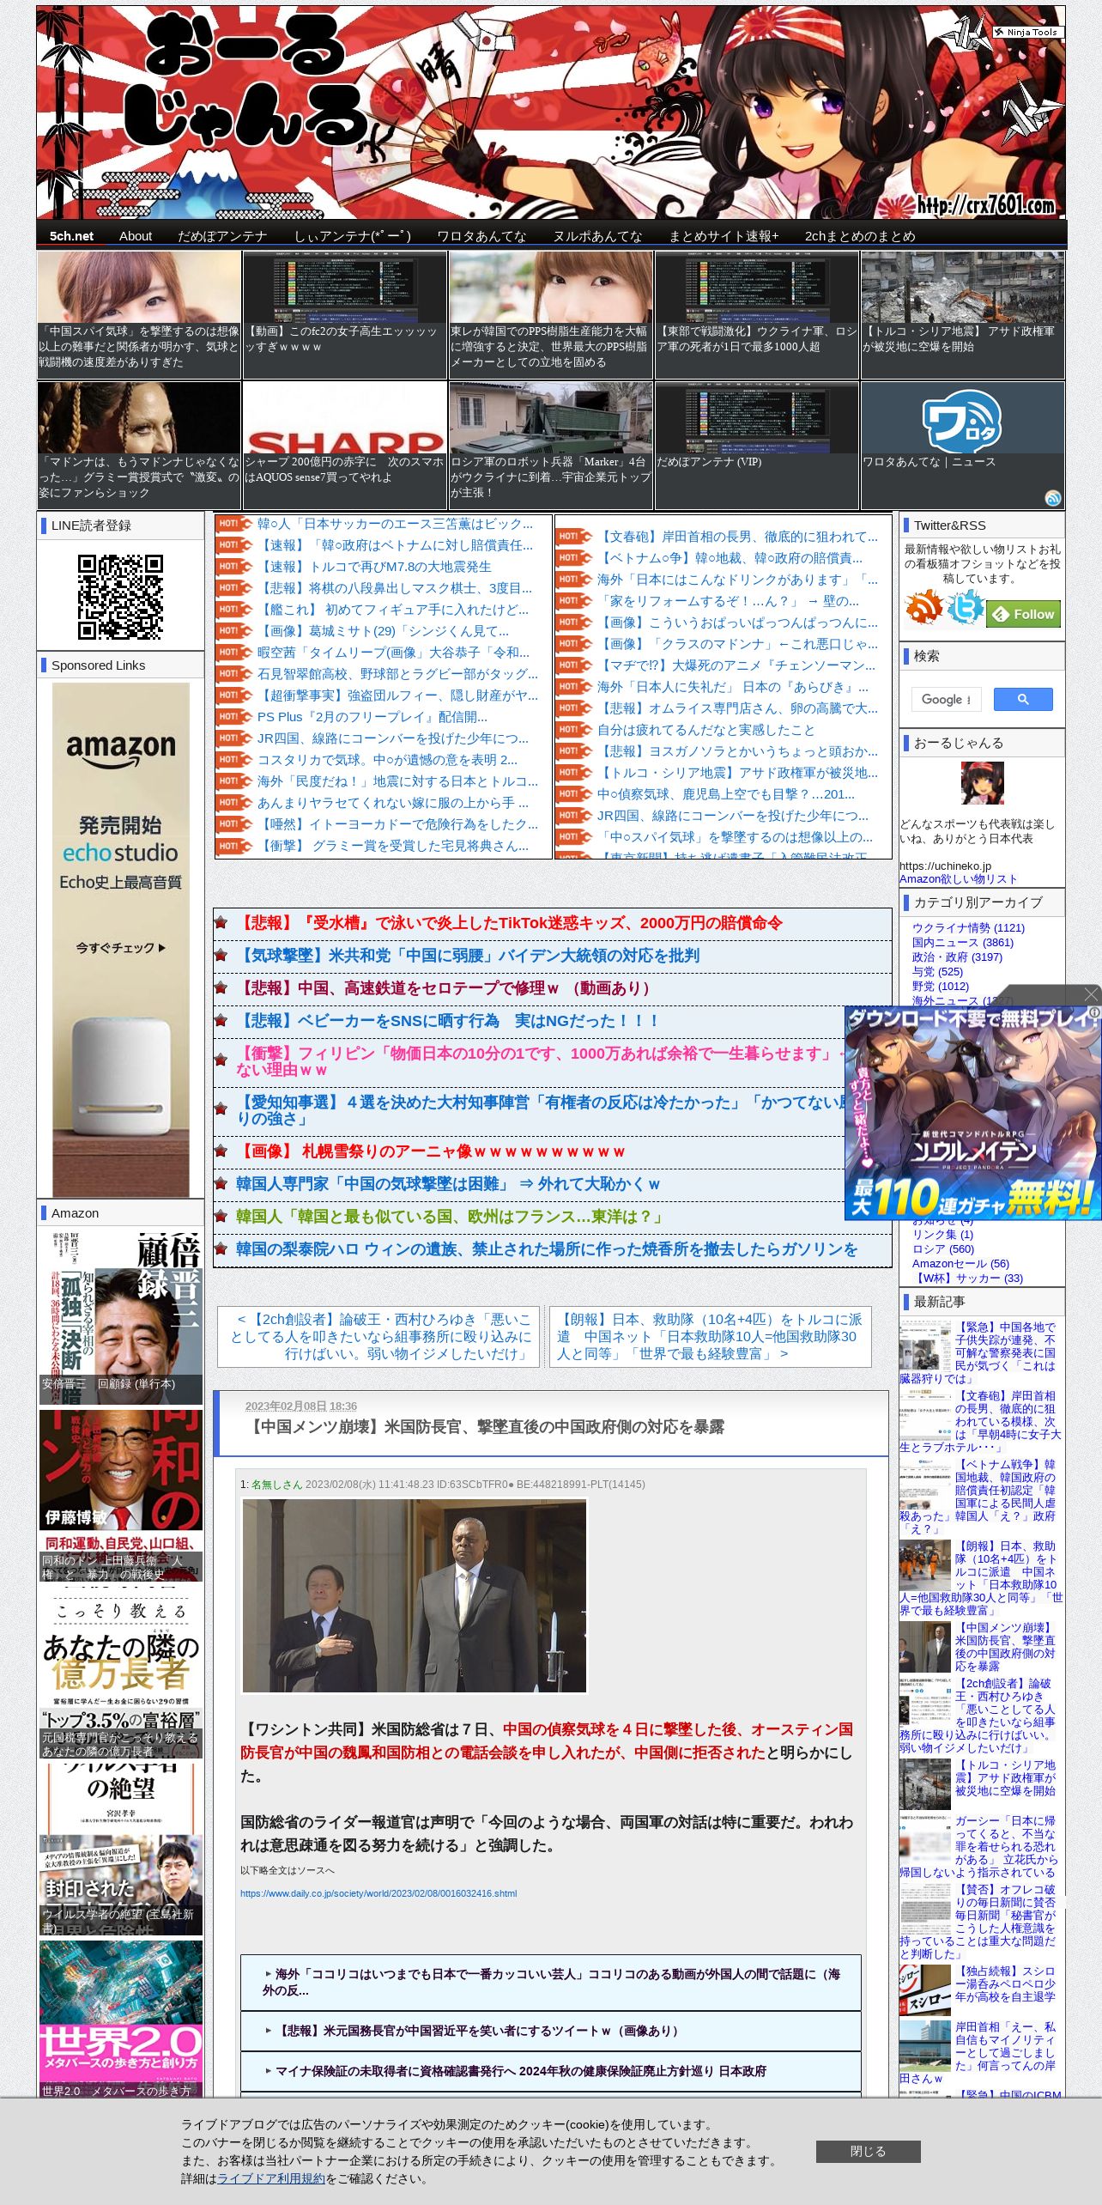Open the PS Plus 2月のフリープレイ link
Image resolution: width=1102 pixels, height=2205 pixels.
point(372,717)
